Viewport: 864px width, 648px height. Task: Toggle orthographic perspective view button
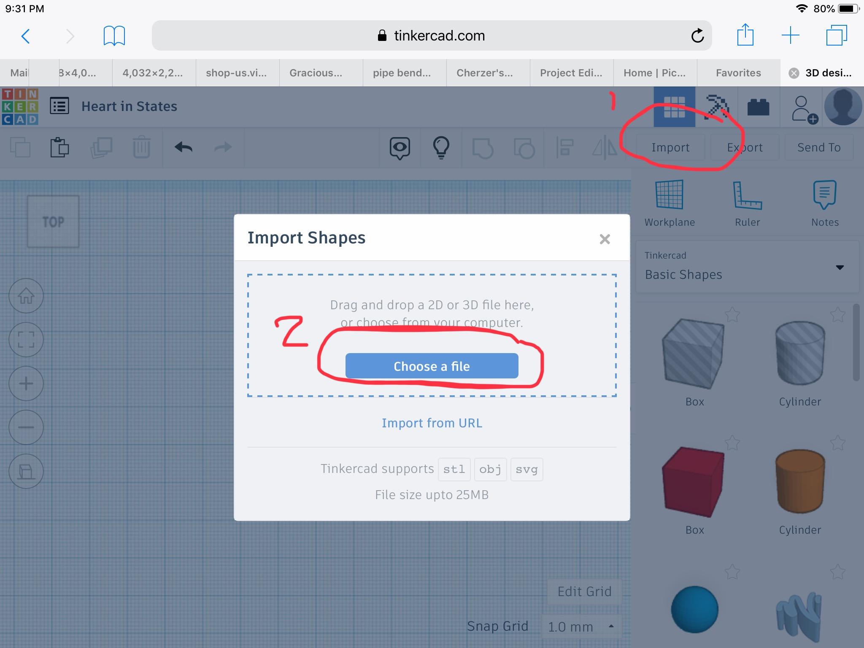[x=26, y=471]
